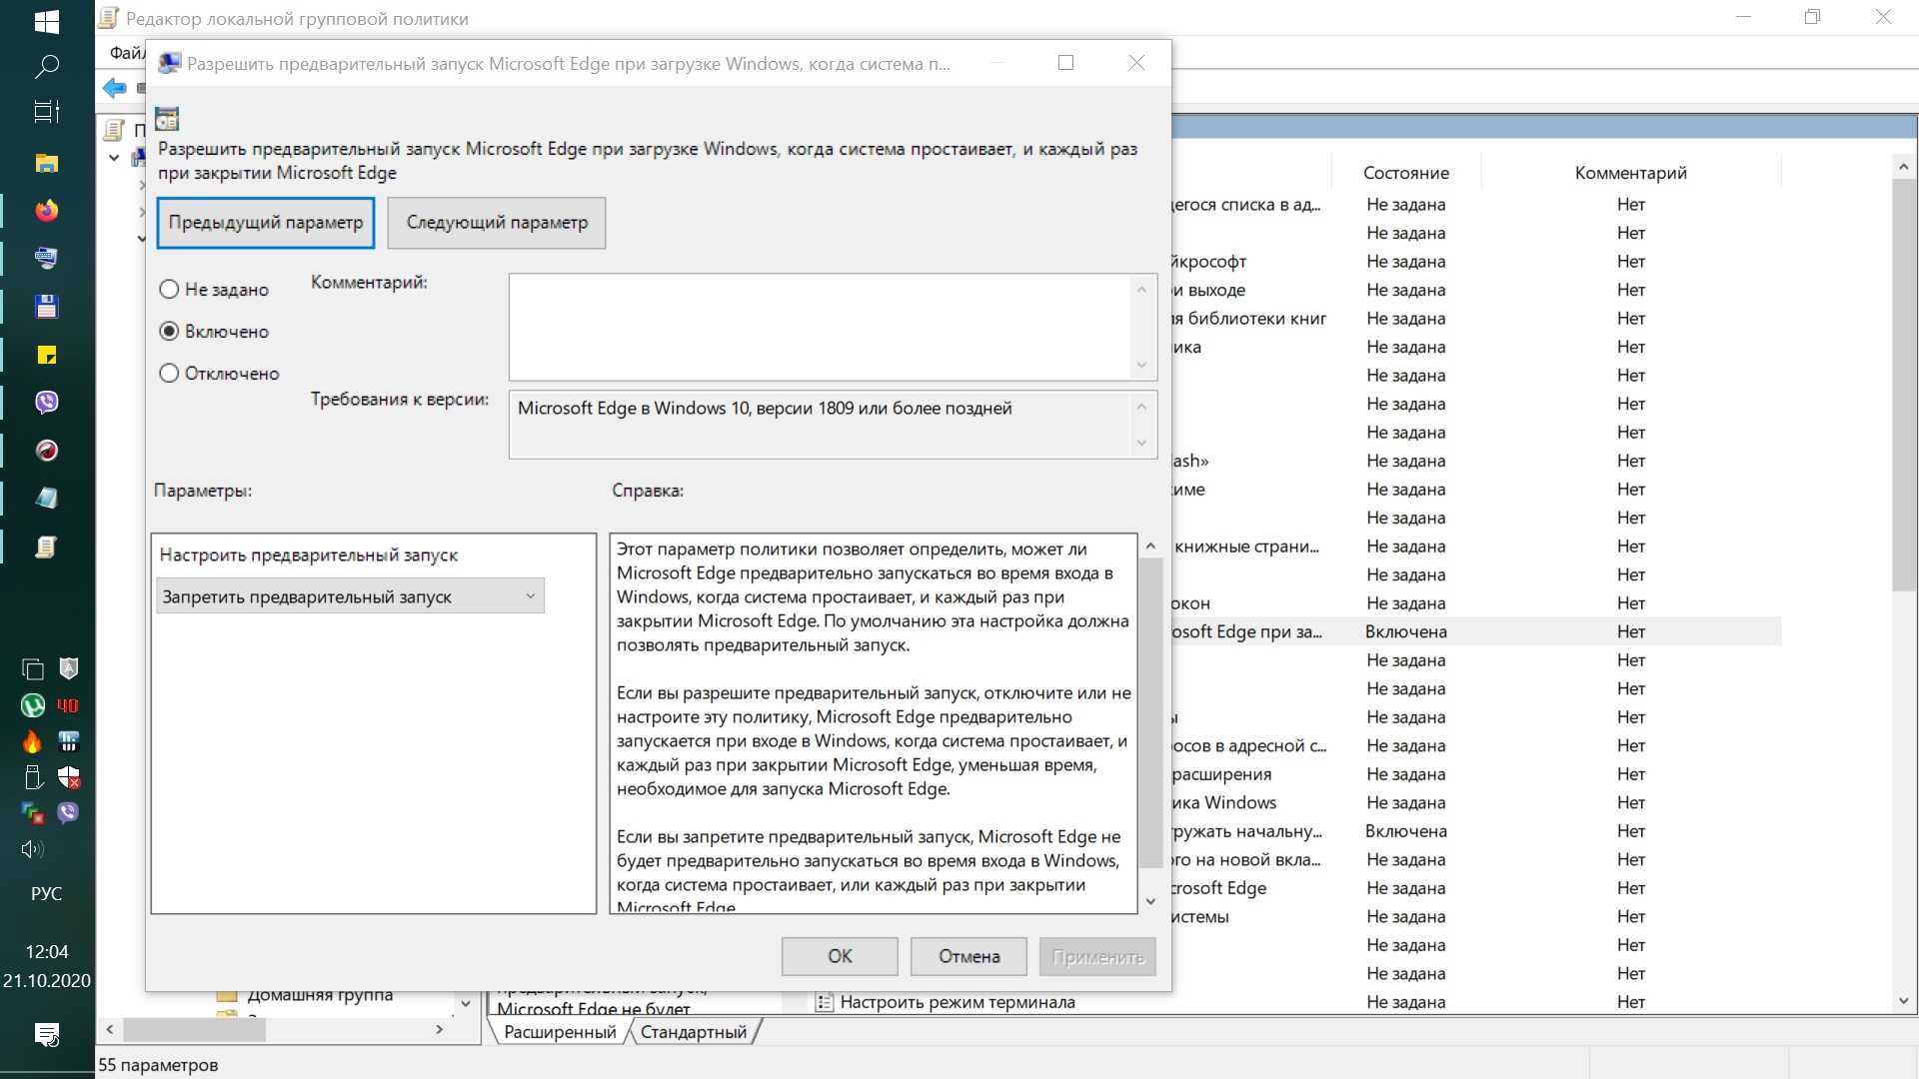1919x1079 pixels.
Task: Open the floppy-disk app on taskbar
Action: pyautogui.click(x=46, y=306)
